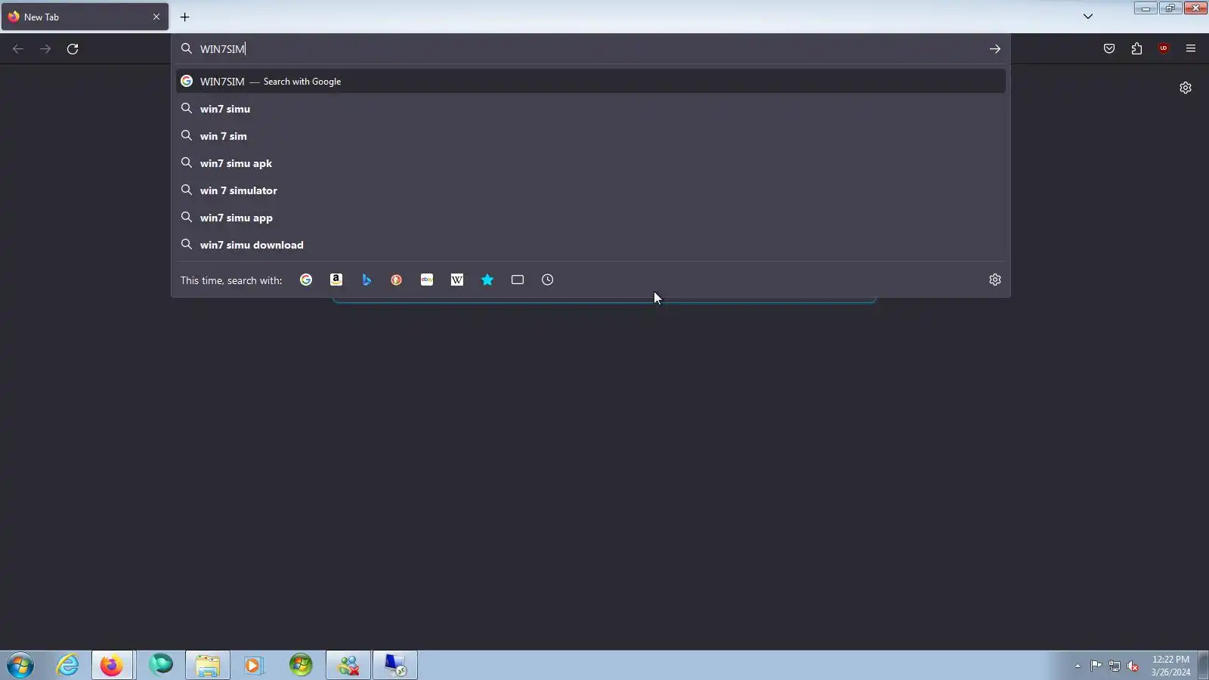Search this time with Wikipedia icon
1209x680 pixels.
pyautogui.click(x=457, y=280)
